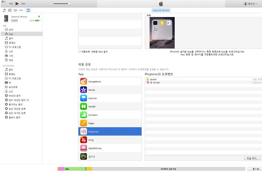Open 사진 photos settings in sidebar
The height and width of the screenshot is (172, 262).
pyautogui.click(x=21, y=56)
